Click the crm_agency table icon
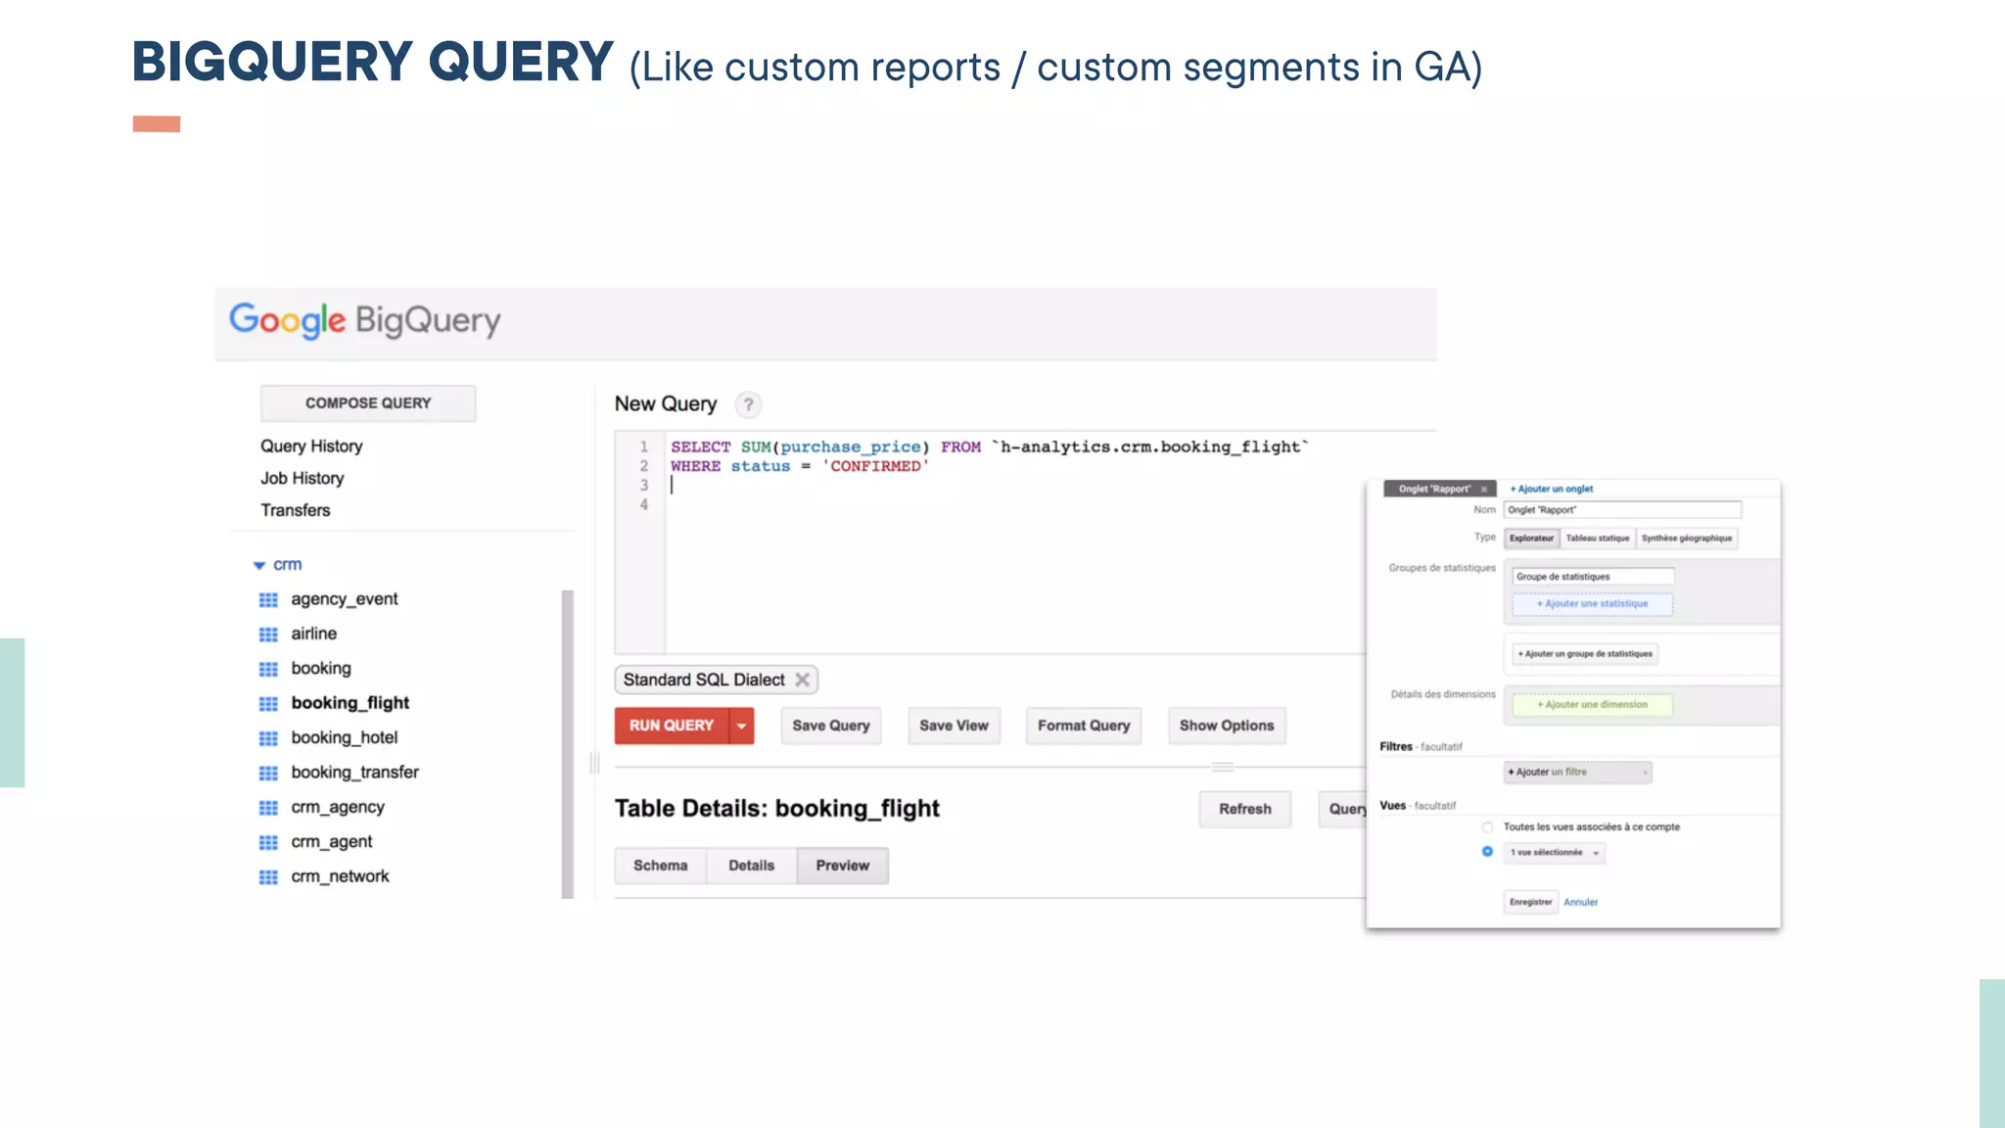Image resolution: width=2005 pixels, height=1128 pixels. point(268,808)
